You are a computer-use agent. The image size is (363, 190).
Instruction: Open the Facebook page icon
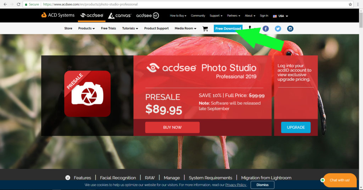(x=266, y=29)
